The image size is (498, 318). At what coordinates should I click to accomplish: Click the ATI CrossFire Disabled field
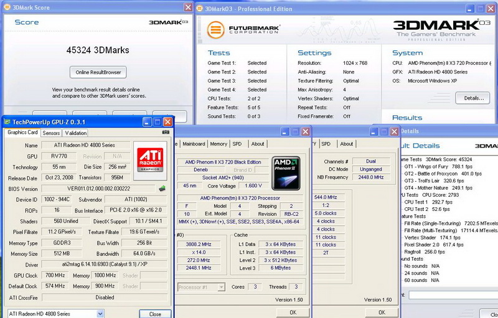(105, 297)
